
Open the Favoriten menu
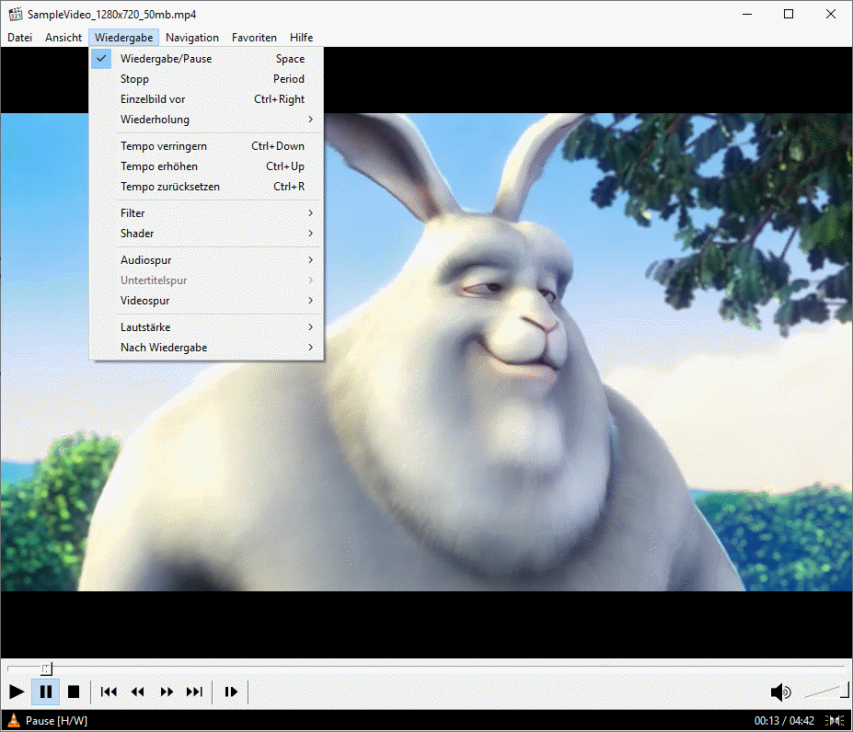254,38
